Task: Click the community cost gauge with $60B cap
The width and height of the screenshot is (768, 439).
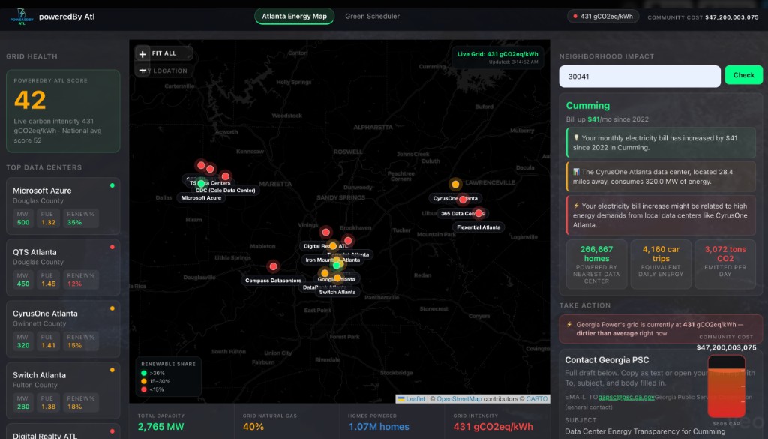Action: click(x=726, y=387)
